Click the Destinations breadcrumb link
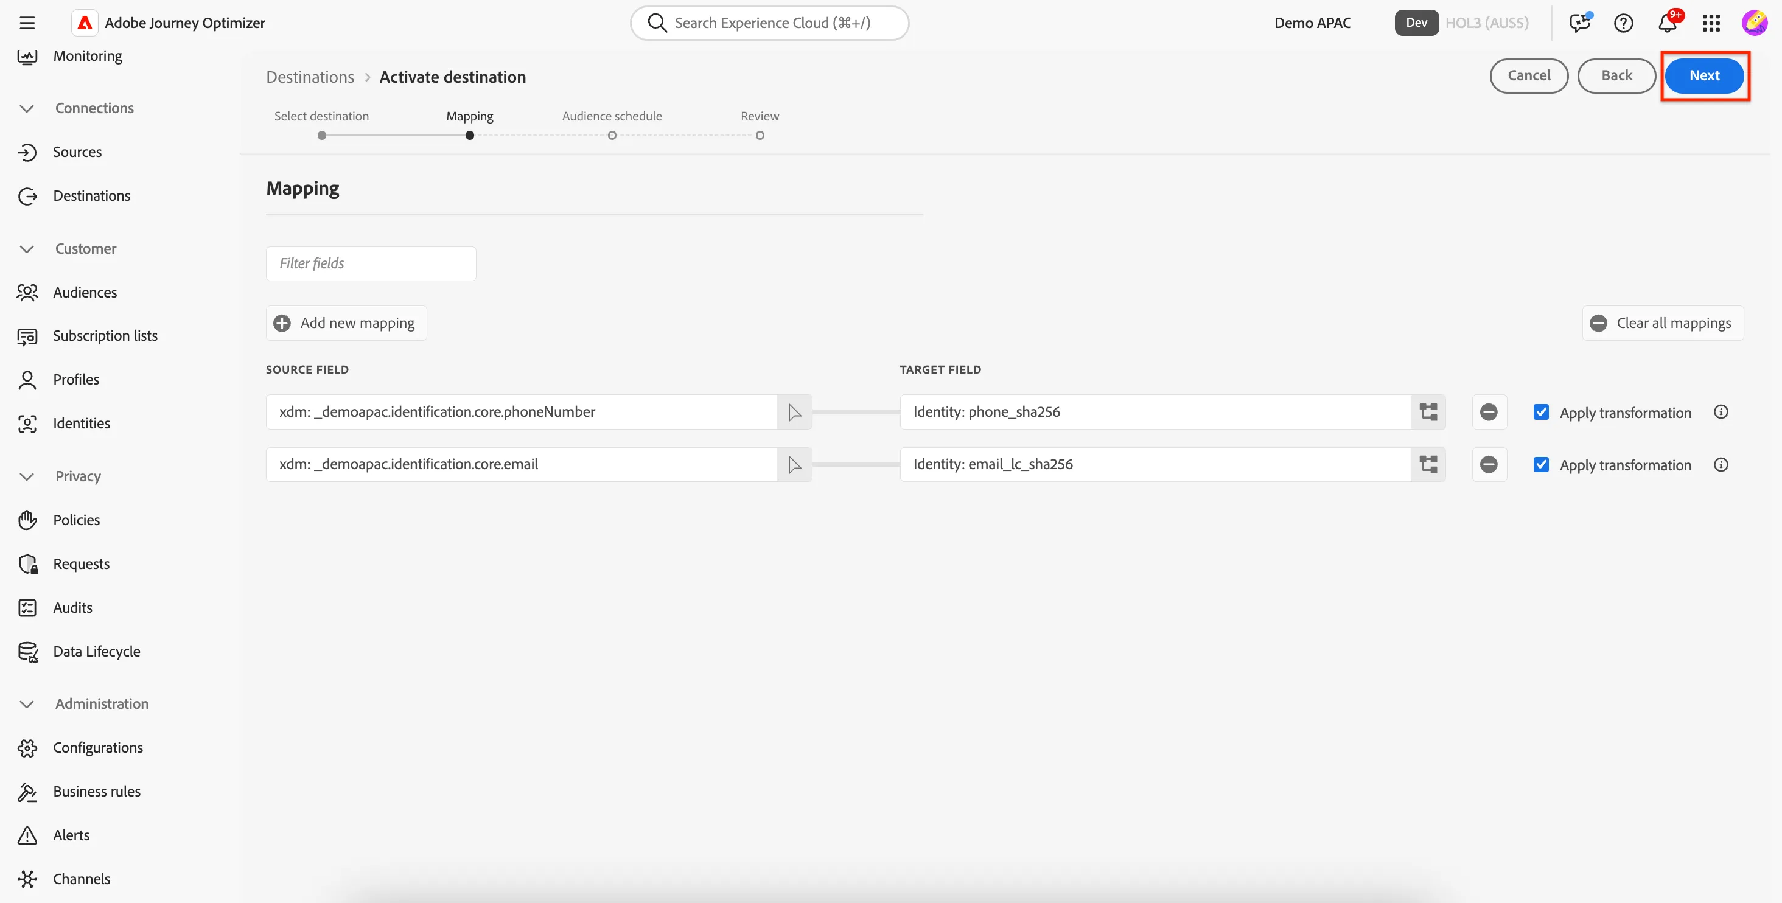The image size is (1782, 903). pyautogui.click(x=310, y=77)
